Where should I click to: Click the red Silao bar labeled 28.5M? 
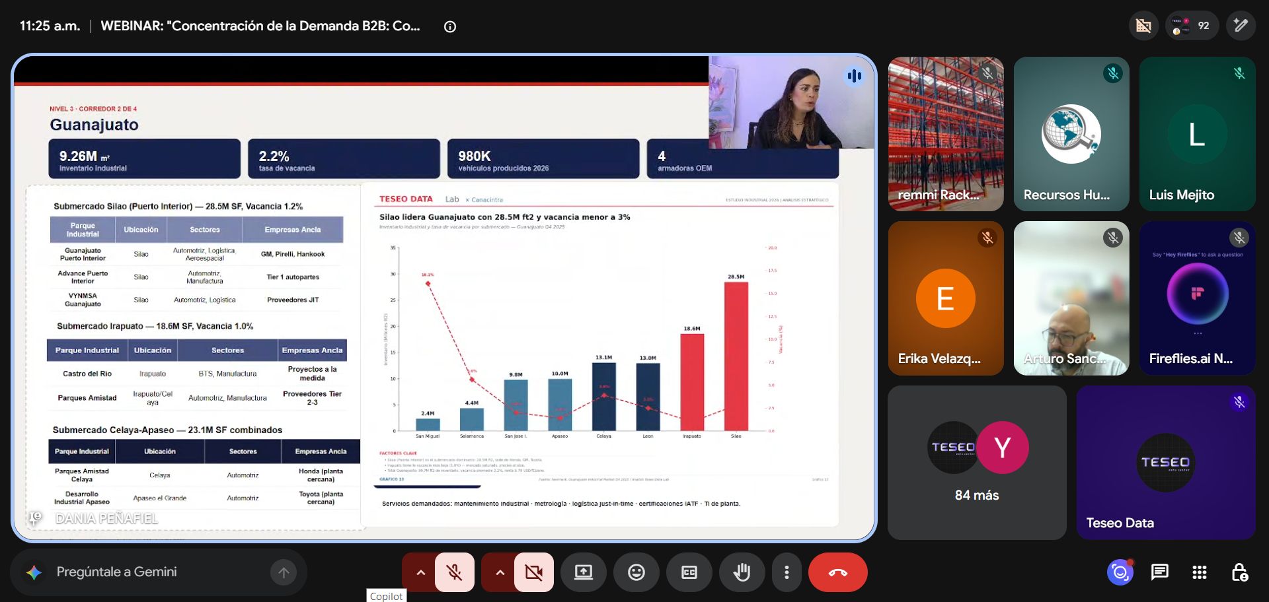point(736,356)
